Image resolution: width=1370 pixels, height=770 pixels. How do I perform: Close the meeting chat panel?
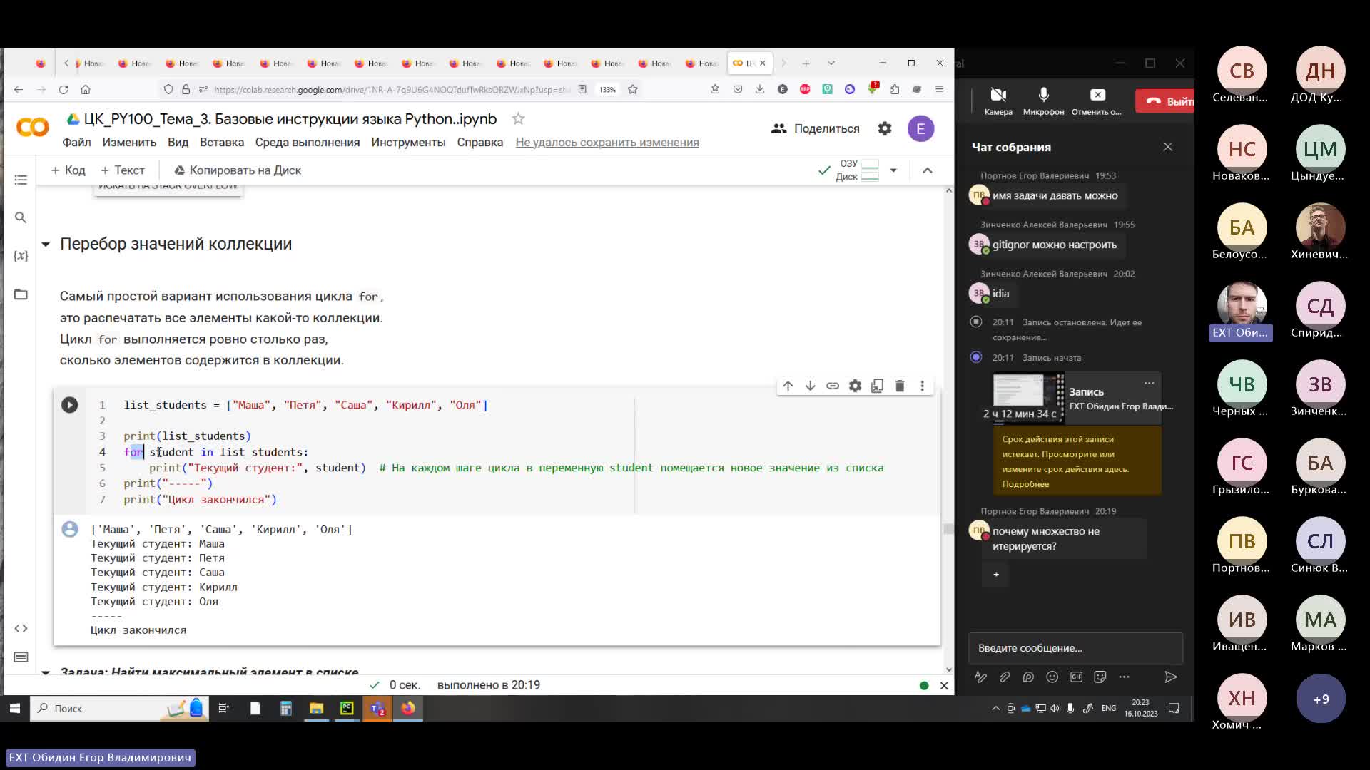(x=1168, y=147)
